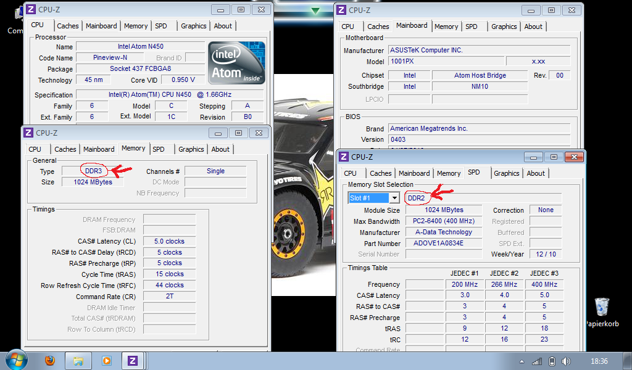
Task: Click the CPU-Z logo in the Mainboard window title
Action: coord(341,10)
